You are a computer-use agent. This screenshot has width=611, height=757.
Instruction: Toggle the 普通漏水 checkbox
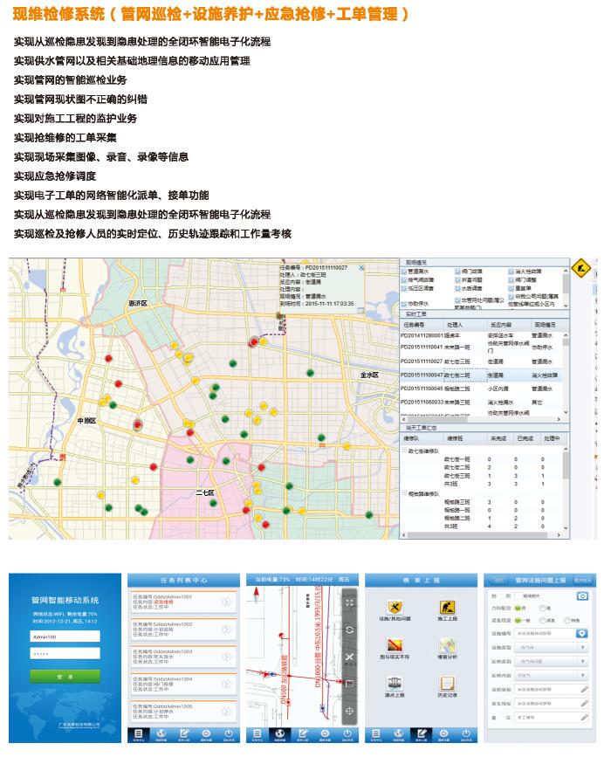point(405,272)
